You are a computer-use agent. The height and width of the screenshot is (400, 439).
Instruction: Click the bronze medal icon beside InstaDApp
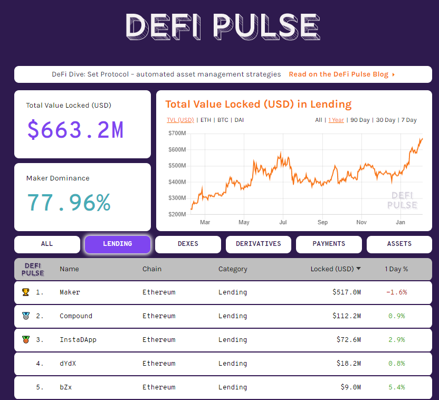pyautogui.click(x=26, y=339)
